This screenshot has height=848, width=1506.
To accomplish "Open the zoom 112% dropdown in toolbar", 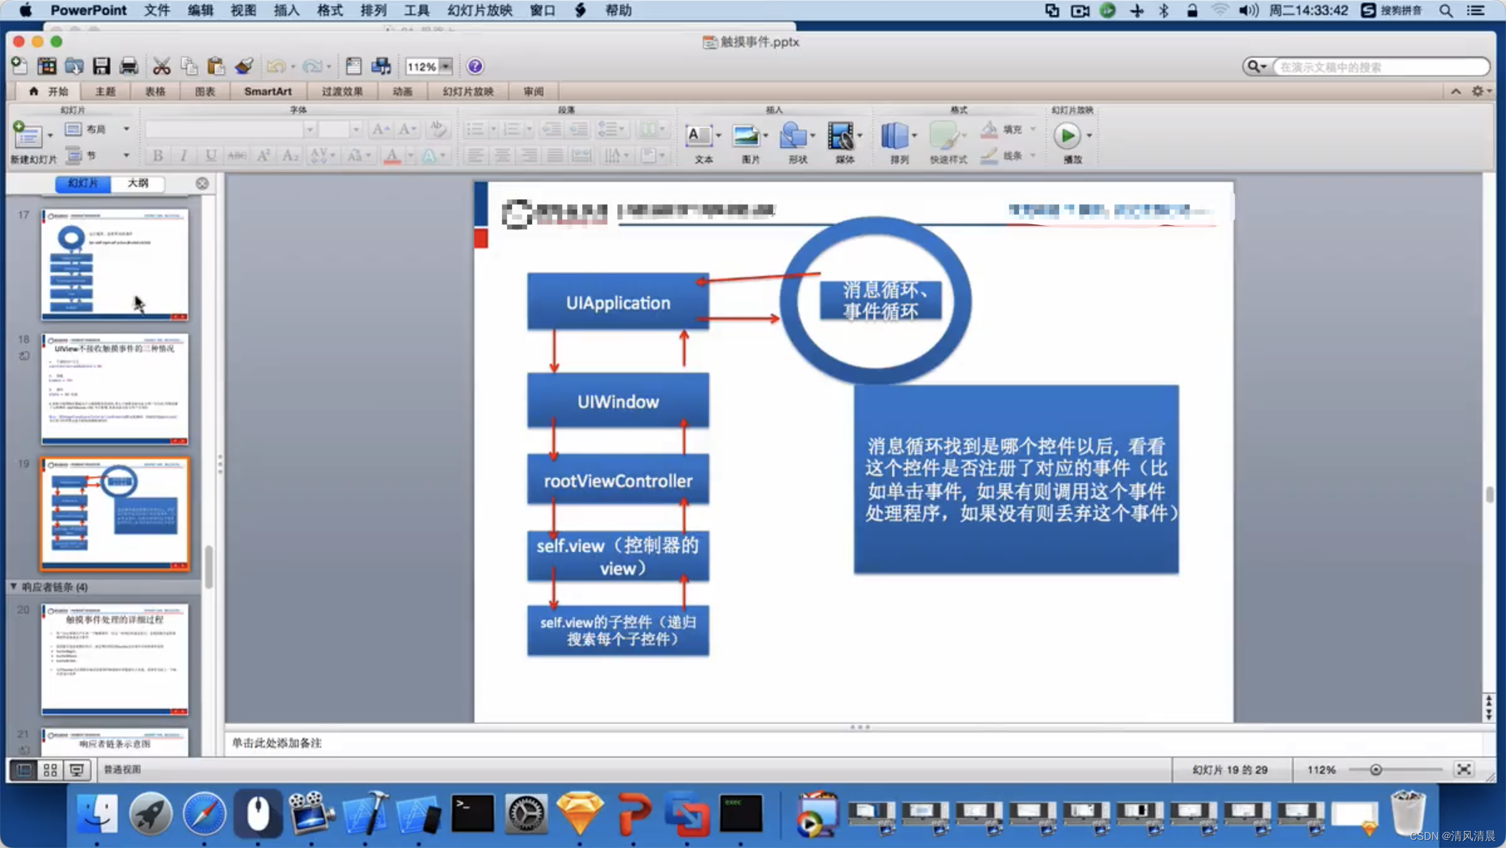I will 446,66.
